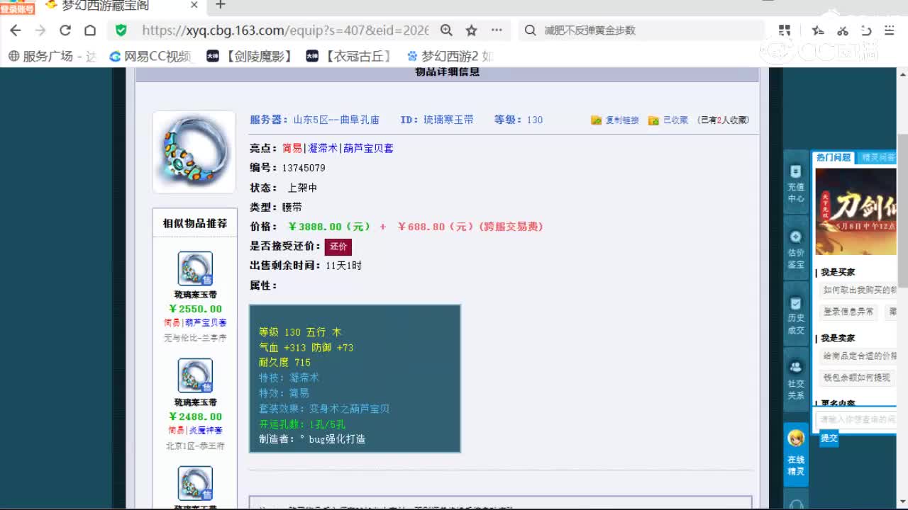Click the 凝滞术 highlight tag
Screen dimensions: 908x510
[323, 148]
